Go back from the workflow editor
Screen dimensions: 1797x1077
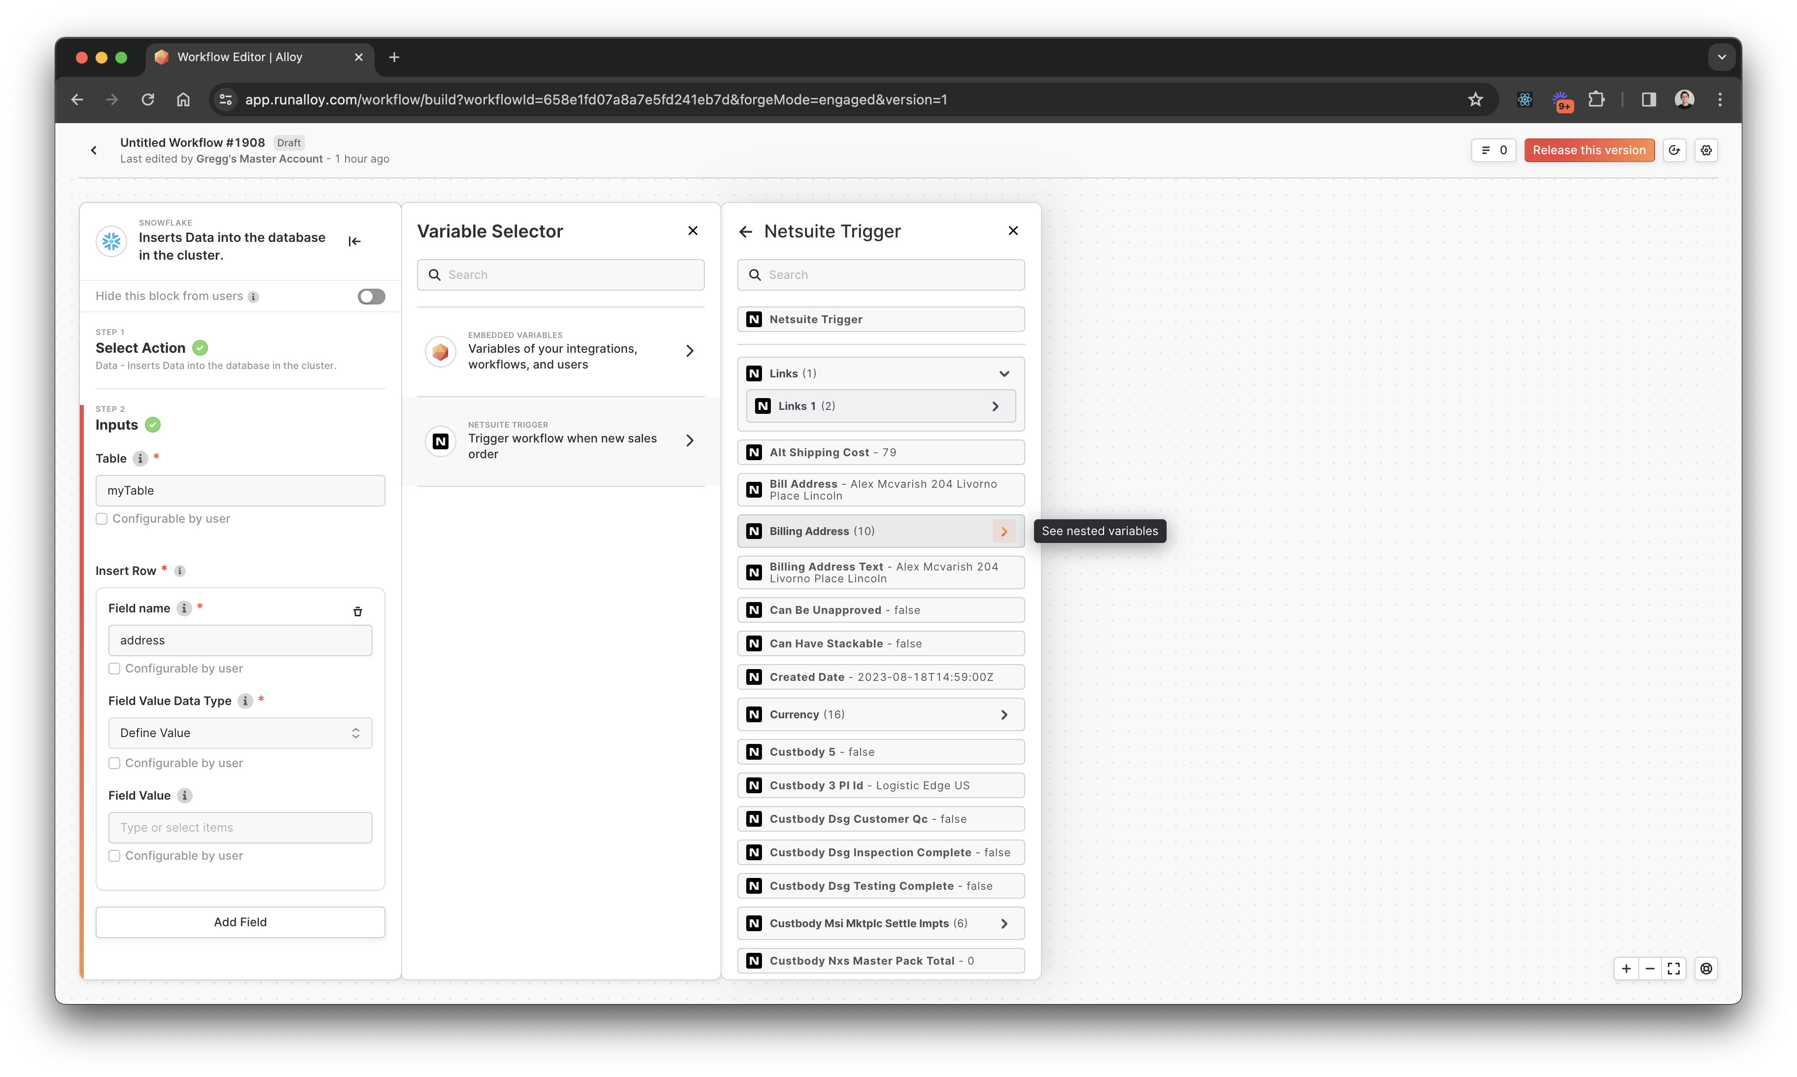pyautogui.click(x=94, y=150)
